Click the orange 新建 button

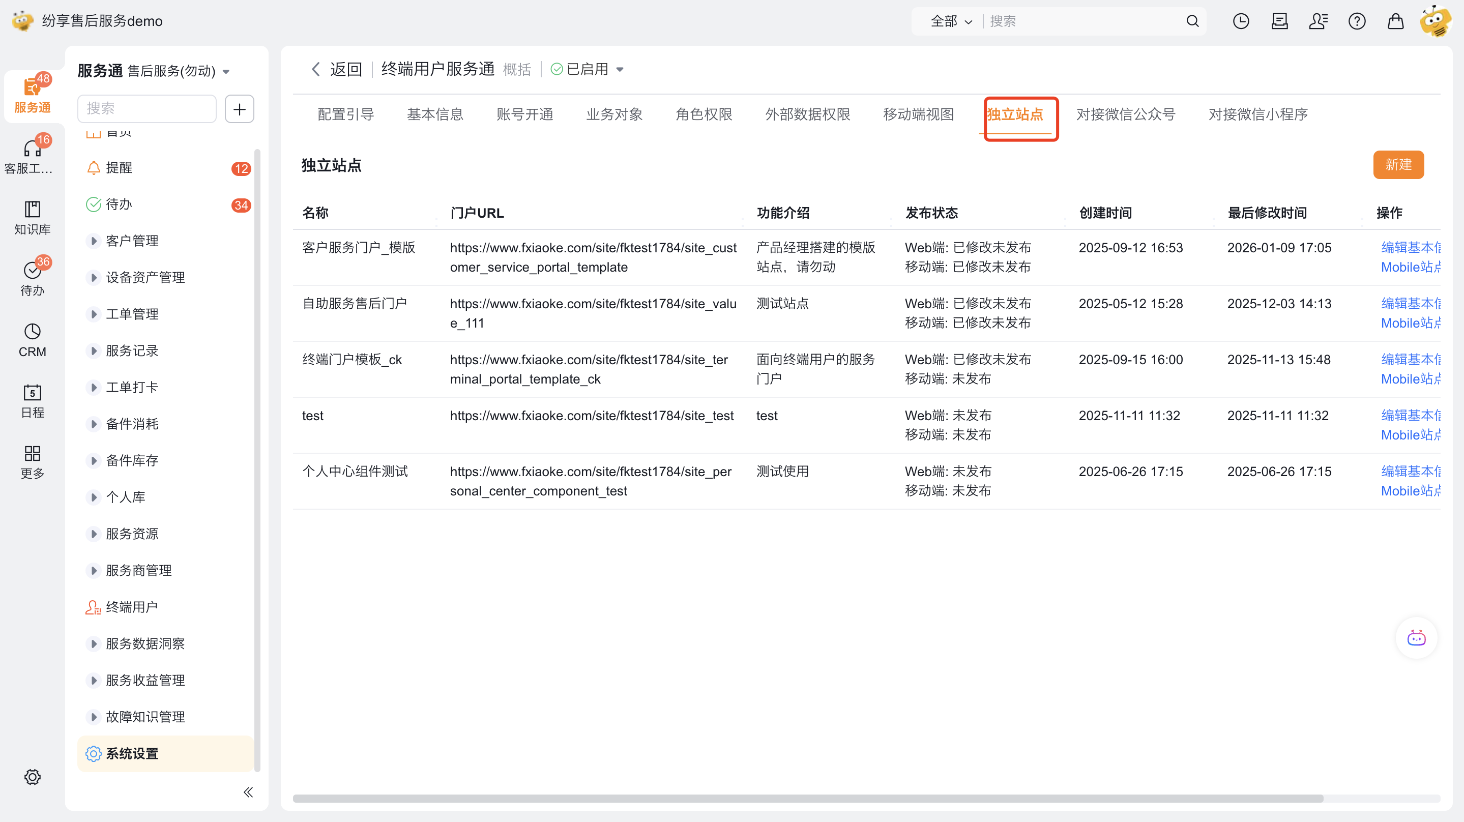[1398, 165]
